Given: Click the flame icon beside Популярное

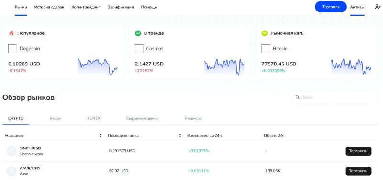Looking at the screenshot, I should coord(11,33).
